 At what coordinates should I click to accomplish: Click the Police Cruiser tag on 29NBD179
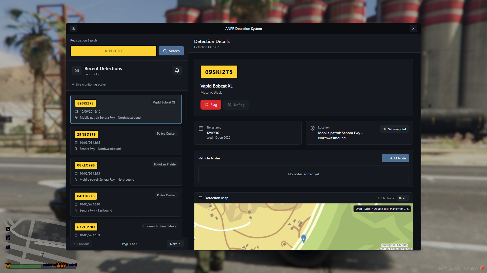[x=166, y=134]
